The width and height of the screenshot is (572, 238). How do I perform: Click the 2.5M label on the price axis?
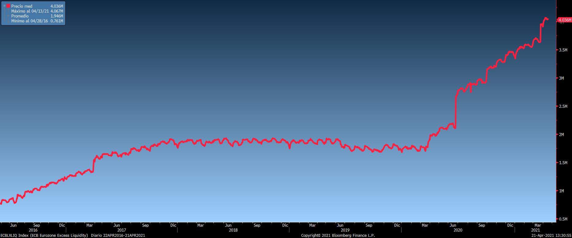[x=563, y=106]
